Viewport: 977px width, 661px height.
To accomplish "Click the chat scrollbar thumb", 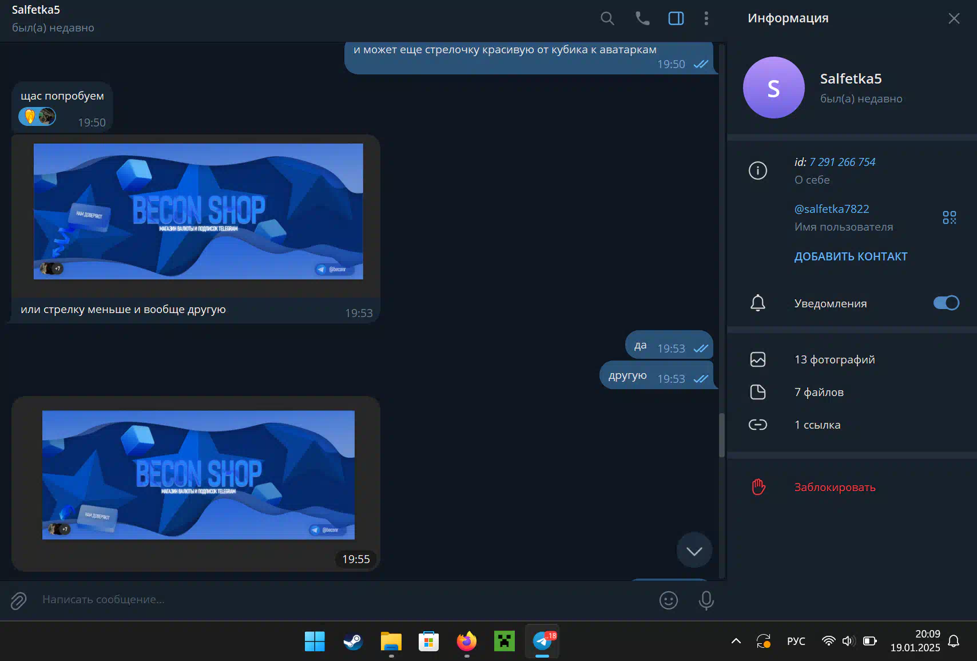I will pyautogui.click(x=722, y=435).
